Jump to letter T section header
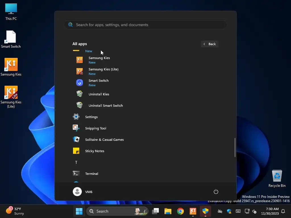 [76, 162]
